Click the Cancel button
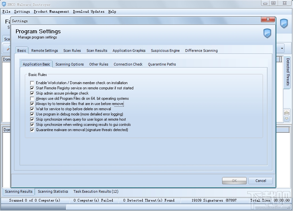Image resolution: width=293 pixels, height=211 pixels. [260, 181]
